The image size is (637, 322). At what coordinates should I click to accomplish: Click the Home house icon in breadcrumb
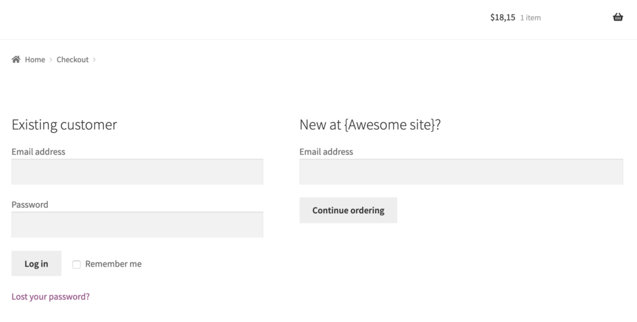[x=16, y=59]
